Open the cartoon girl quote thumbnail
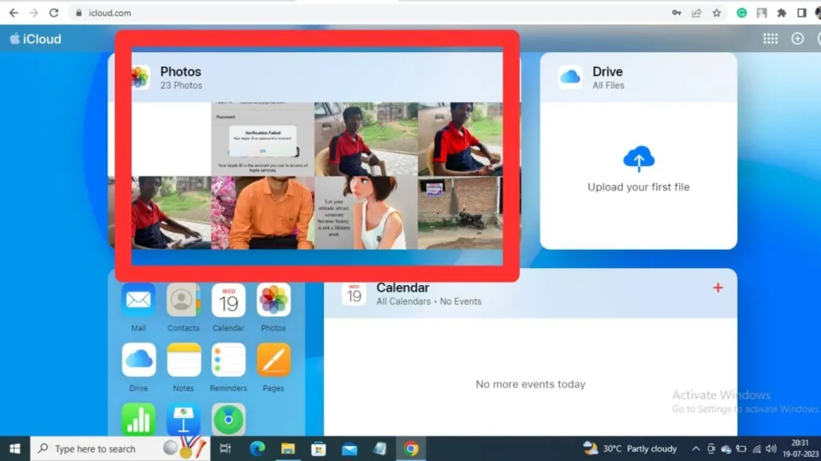This screenshot has width=821, height=461. click(366, 213)
